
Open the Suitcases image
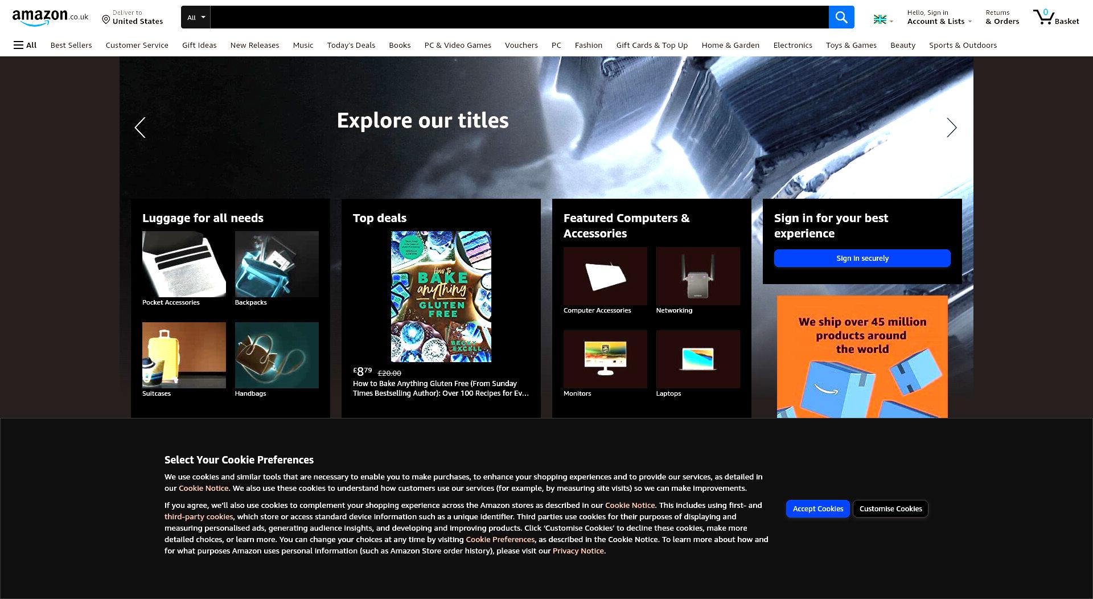point(184,355)
